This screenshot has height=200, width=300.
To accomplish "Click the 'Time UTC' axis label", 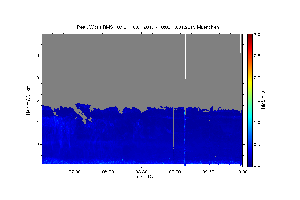I will tap(142, 177).
